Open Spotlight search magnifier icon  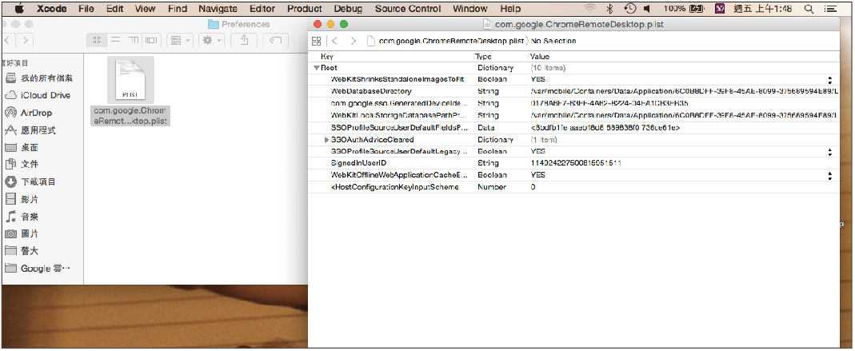(x=809, y=9)
